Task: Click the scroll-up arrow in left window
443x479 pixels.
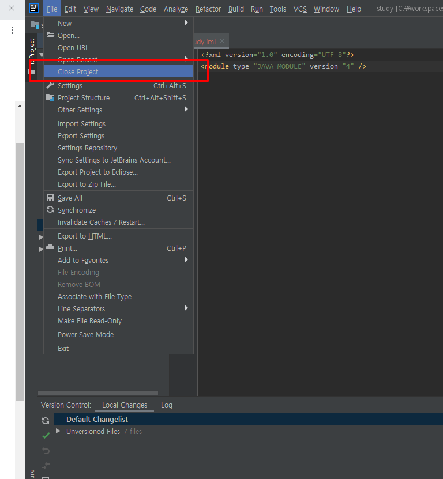Action: (20, 106)
